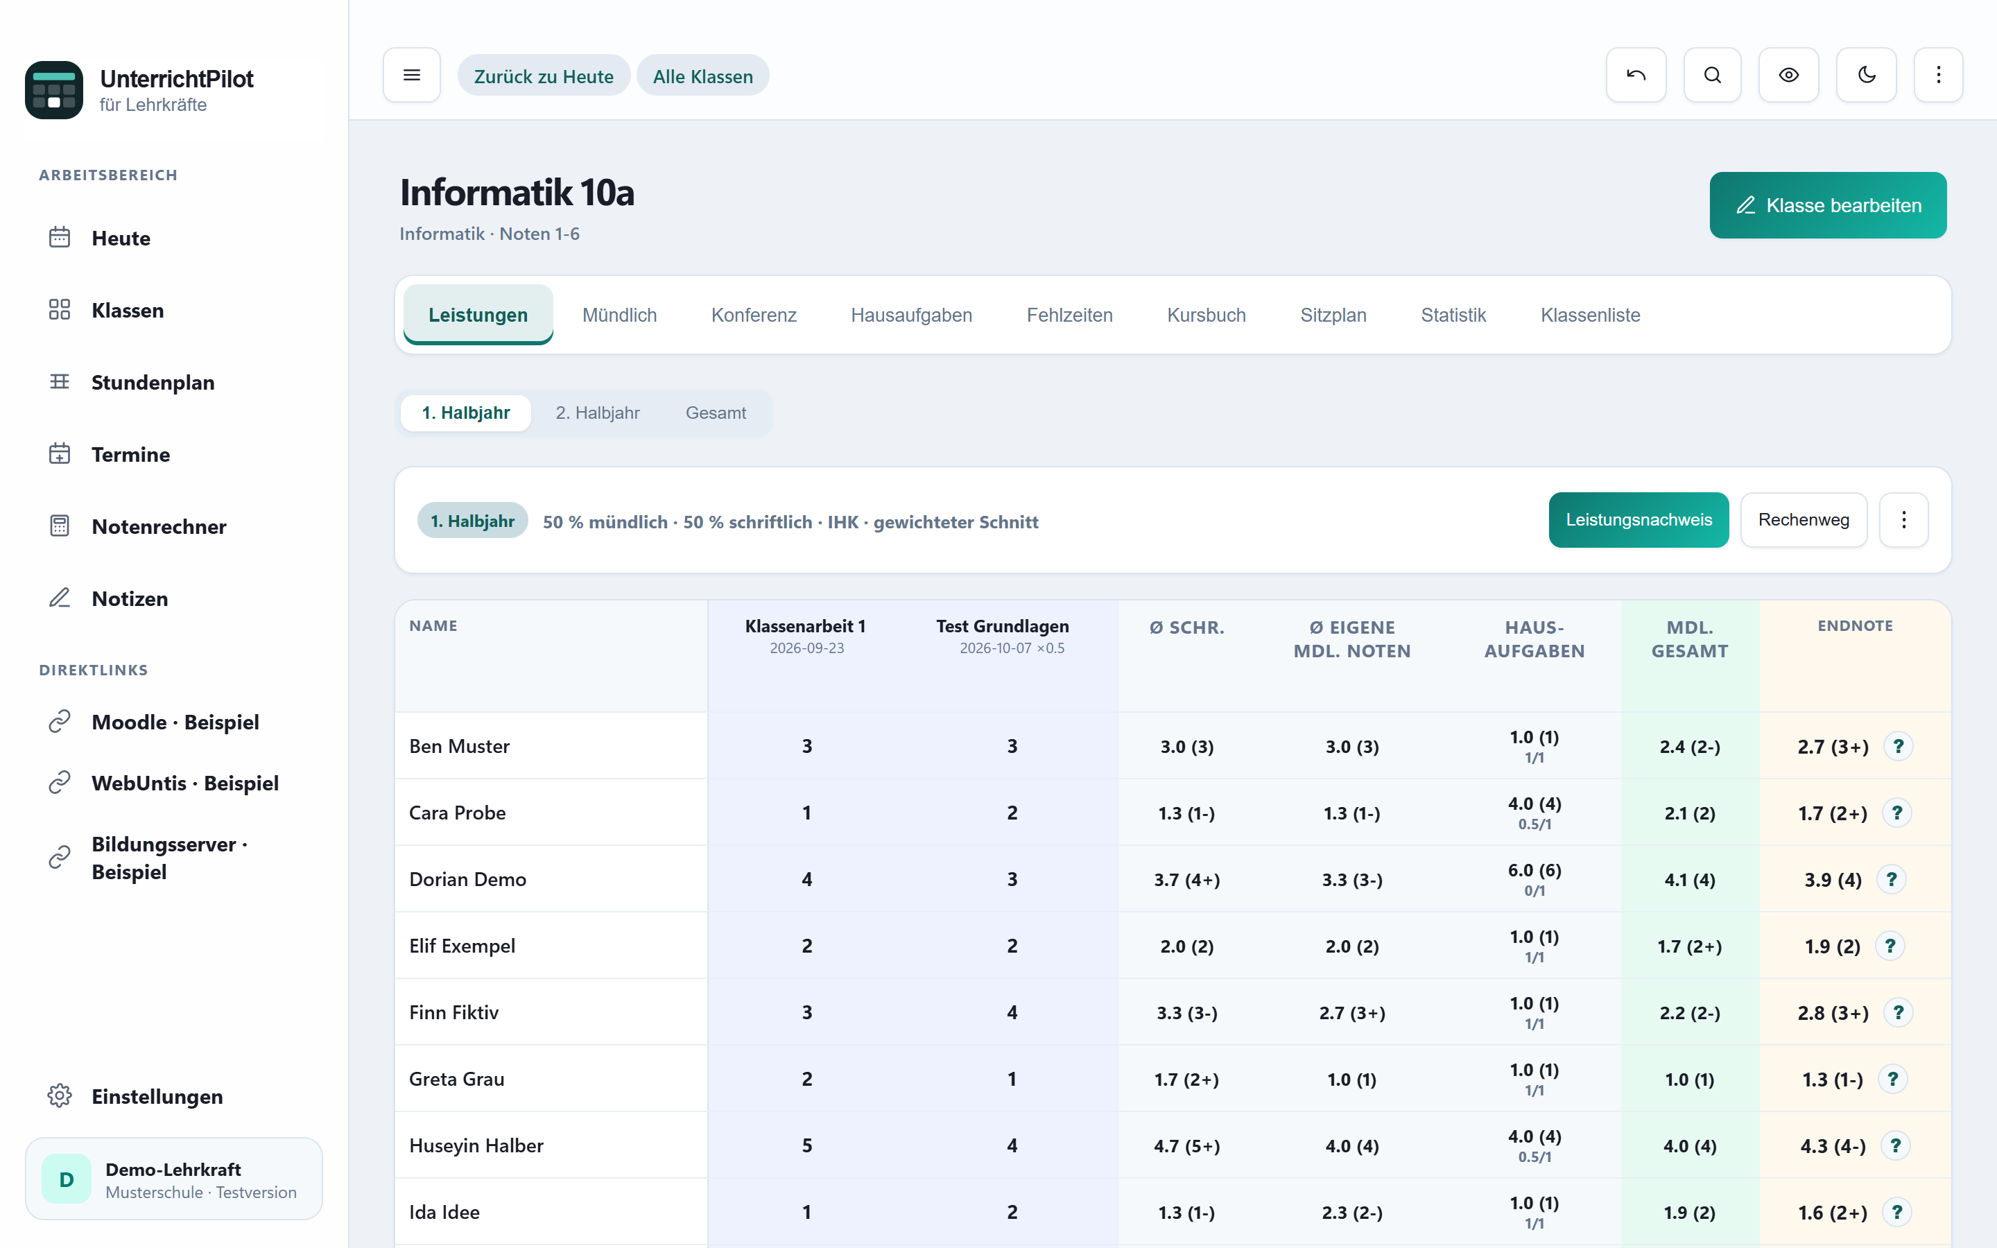Viewport: 1997px width, 1248px height.
Task: Open three-dot menu beside Rechenweg
Action: click(1904, 520)
